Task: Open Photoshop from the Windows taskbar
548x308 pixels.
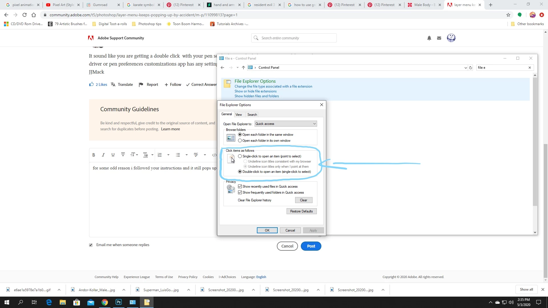Action: (x=119, y=302)
